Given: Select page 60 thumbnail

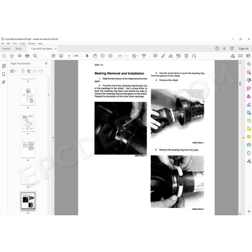Looking at the screenshot, I should (x=28, y=201).
